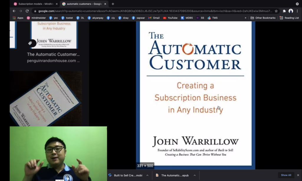Viewport: 302px width, 181px height.
Task: Close the Subscription models tab
Action: 57,4
